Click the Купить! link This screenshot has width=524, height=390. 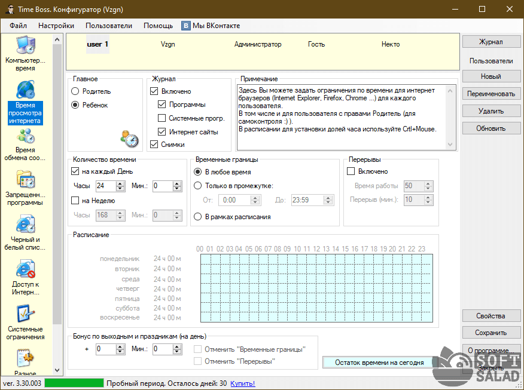click(x=243, y=383)
